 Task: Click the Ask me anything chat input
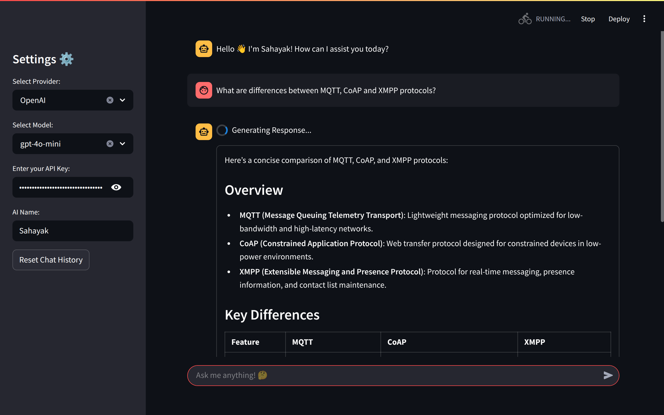coord(395,375)
